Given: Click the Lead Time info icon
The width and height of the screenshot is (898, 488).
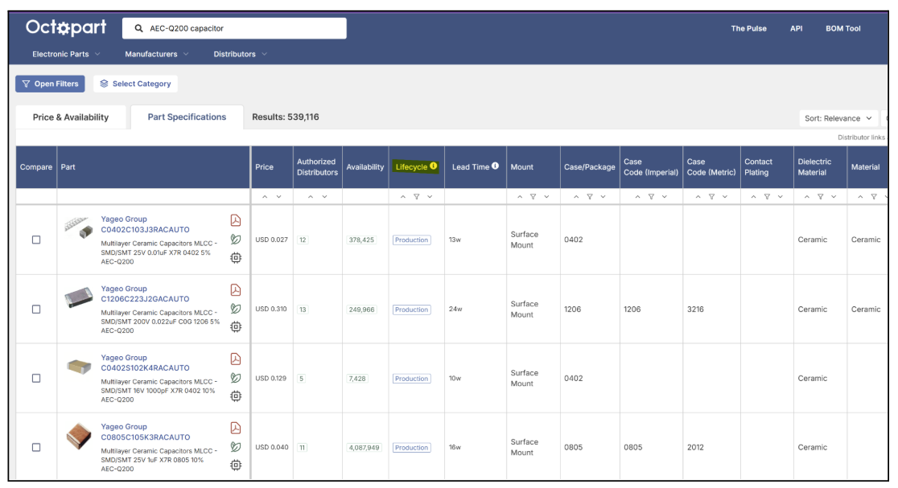Looking at the screenshot, I should click(496, 166).
